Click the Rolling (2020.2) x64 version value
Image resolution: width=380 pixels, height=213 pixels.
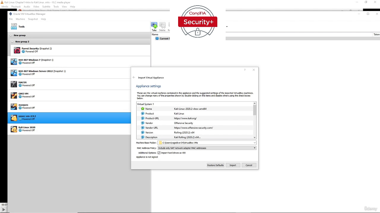(184, 133)
